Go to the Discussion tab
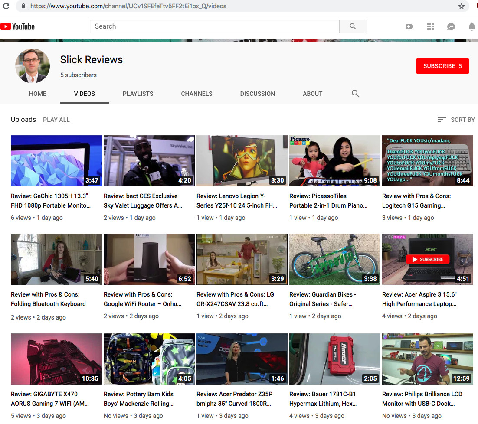Viewport: 478px width, 424px height. 258,94
